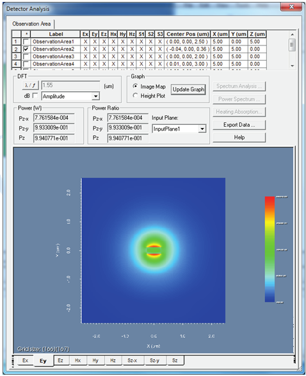
Task: Click the color scale legend bar
Action: (x=270, y=249)
